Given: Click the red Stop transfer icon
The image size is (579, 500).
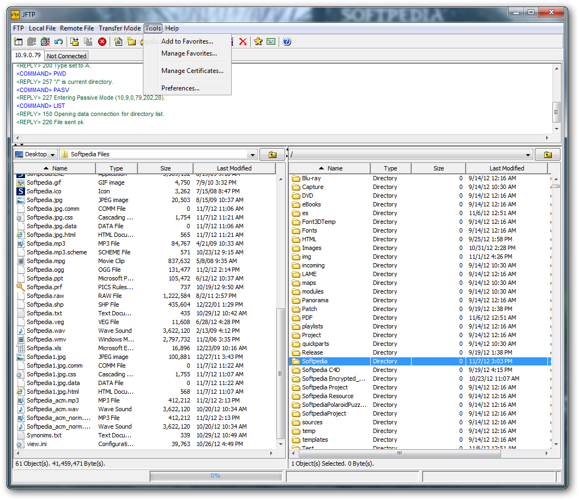Looking at the screenshot, I should (x=102, y=42).
